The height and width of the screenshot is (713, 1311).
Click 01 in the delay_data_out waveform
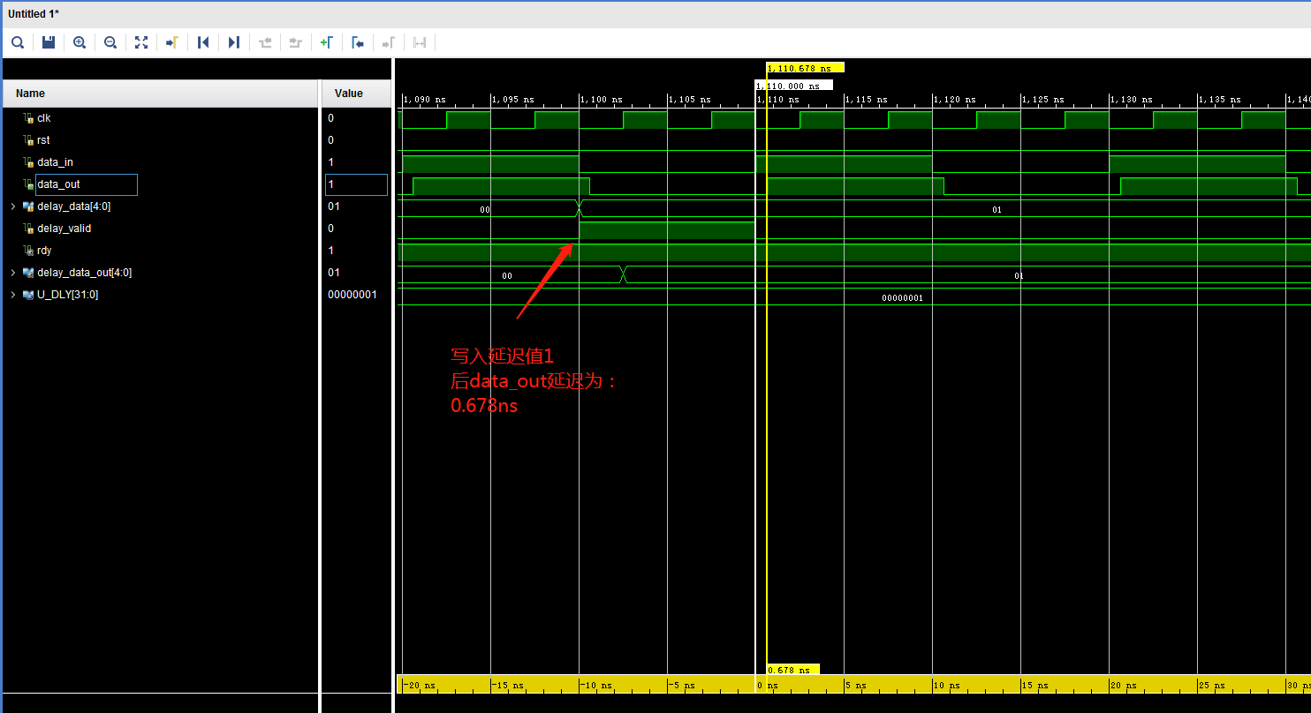pos(1019,276)
